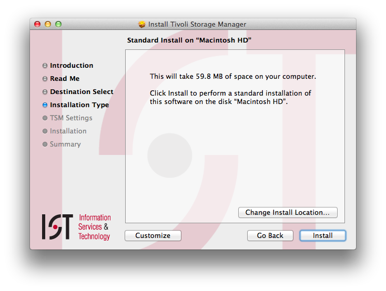Click Change Install Location…
Screen dimensions: 386x291
pos(288,212)
